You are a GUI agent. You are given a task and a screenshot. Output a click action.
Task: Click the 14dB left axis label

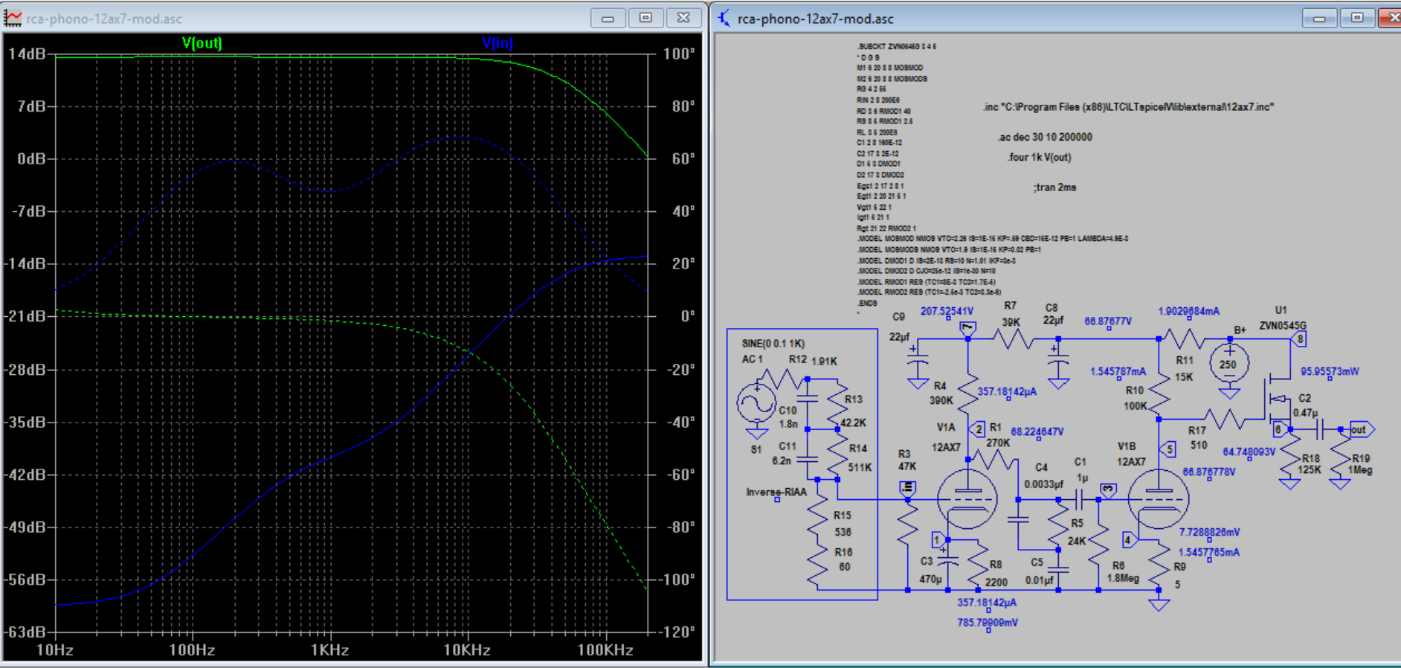[27, 54]
